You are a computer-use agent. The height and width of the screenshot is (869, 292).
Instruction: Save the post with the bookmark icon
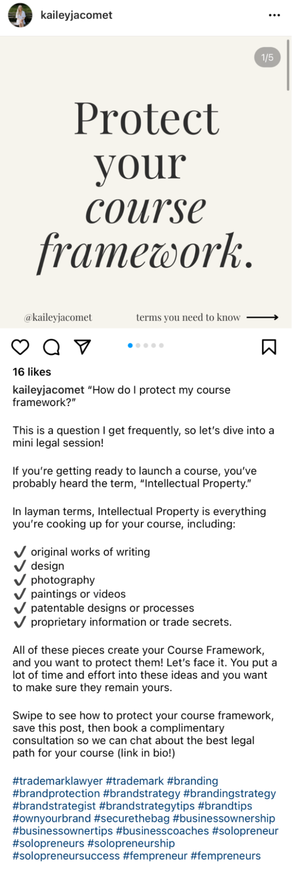(269, 347)
